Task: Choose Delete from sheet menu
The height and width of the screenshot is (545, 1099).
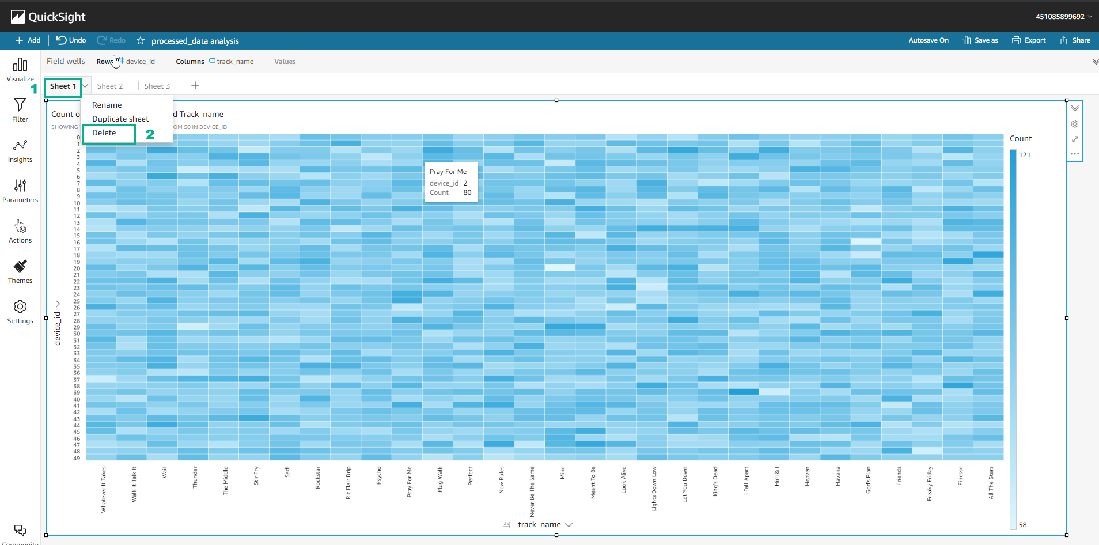Action: click(x=104, y=133)
